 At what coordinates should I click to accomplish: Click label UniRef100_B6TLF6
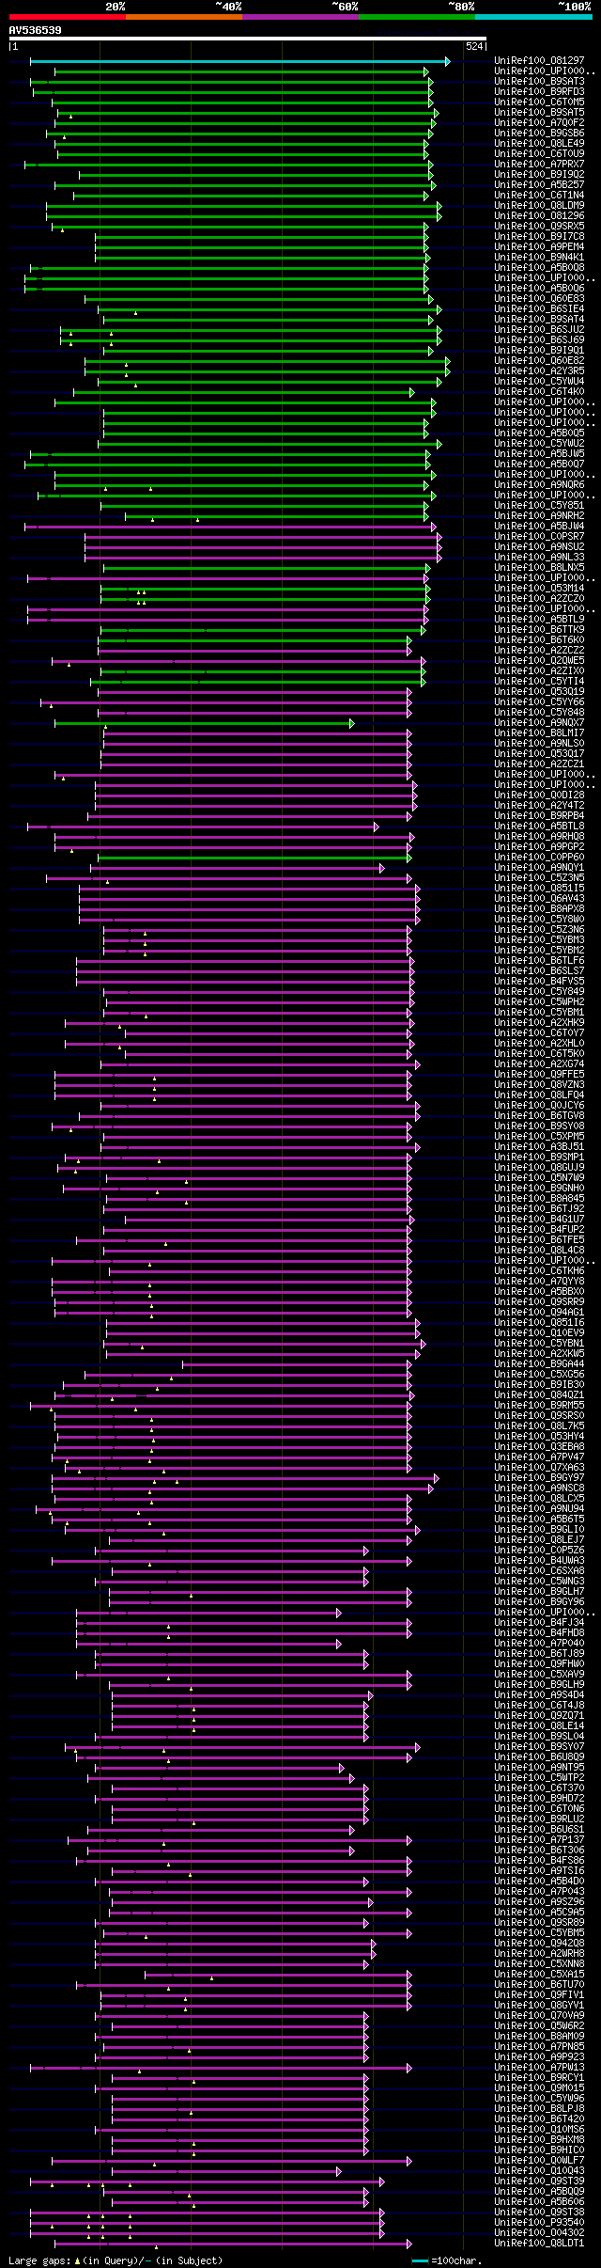[539, 961]
